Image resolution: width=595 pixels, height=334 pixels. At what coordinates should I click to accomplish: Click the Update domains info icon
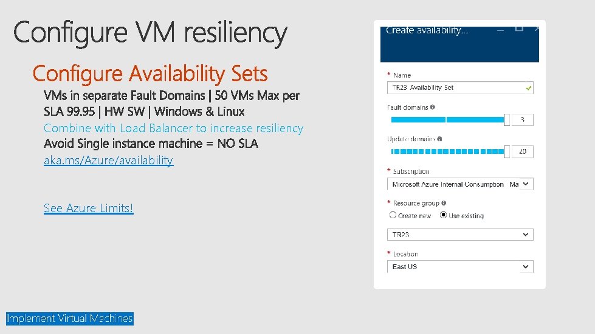[439, 139]
